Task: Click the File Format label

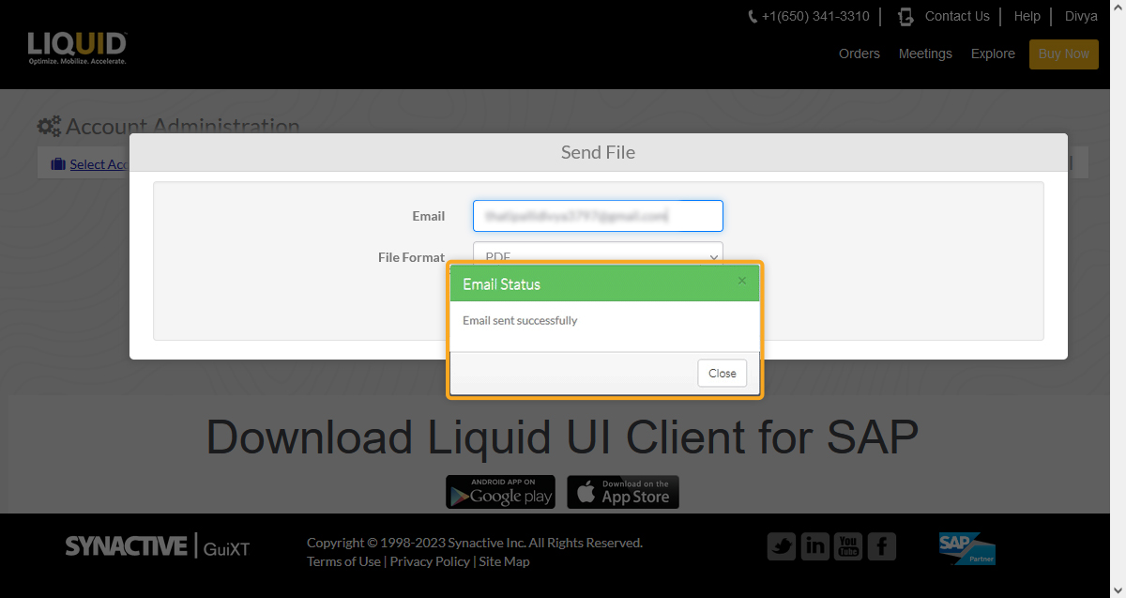Action: (x=411, y=257)
